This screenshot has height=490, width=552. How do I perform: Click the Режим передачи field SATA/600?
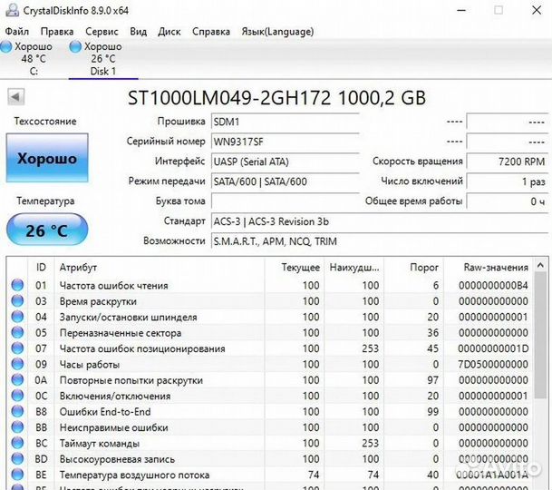pyautogui.click(x=286, y=181)
